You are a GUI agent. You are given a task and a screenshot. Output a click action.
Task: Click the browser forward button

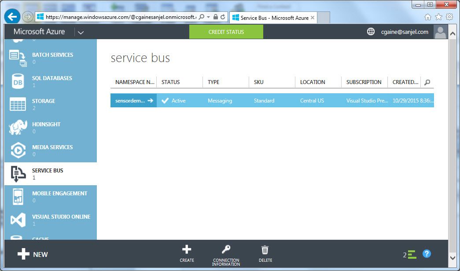[x=28, y=17]
